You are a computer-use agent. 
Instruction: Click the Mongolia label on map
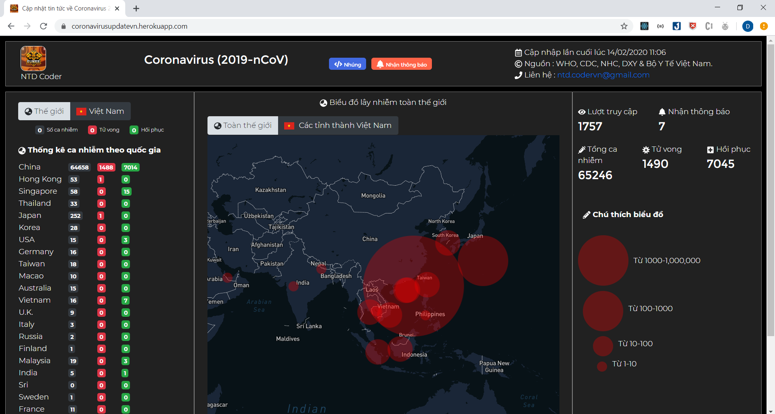[x=373, y=196]
